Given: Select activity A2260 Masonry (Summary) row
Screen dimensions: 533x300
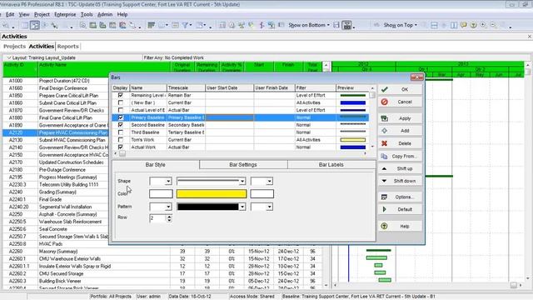Looking at the screenshot, I should click(162, 252).
